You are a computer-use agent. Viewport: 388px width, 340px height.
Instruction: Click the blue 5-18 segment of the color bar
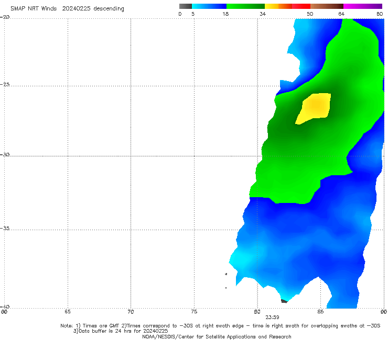pyautogui.click(x=209, y=6)
